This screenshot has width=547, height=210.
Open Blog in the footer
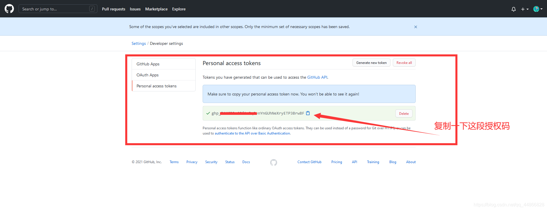click(393, 162)
